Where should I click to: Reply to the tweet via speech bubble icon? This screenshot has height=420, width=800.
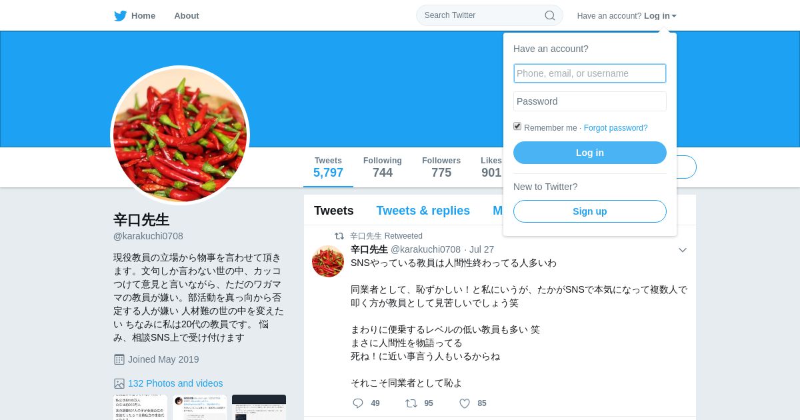[358, 403]
